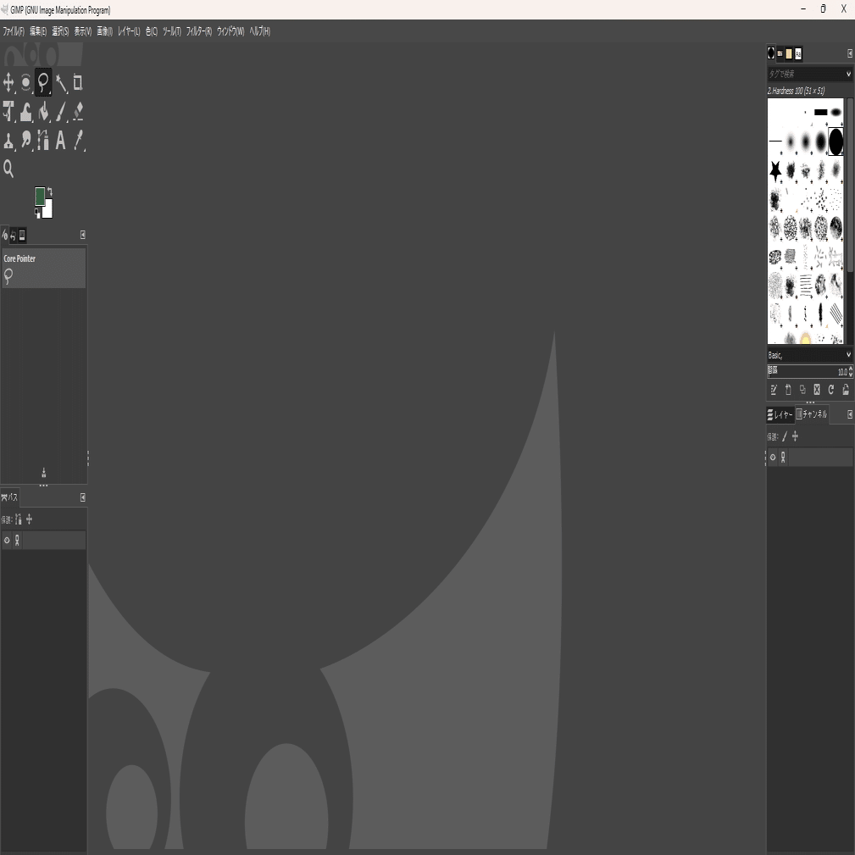Toggle paths visibility eye column header
Screen dimensions: 855x855
7,541
